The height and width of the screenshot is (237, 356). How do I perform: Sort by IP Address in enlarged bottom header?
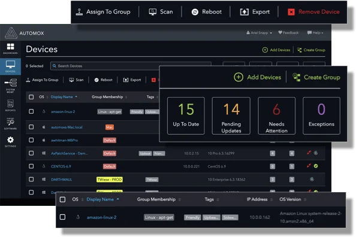260,199
